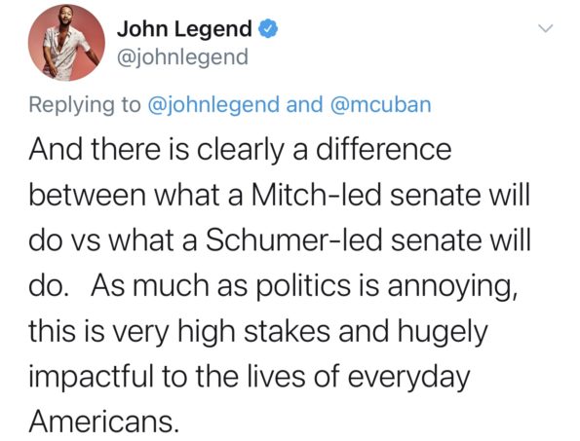Open the tweet options chevron menu
This screenshot has height=441, width=580.
(x=545, y=28)
